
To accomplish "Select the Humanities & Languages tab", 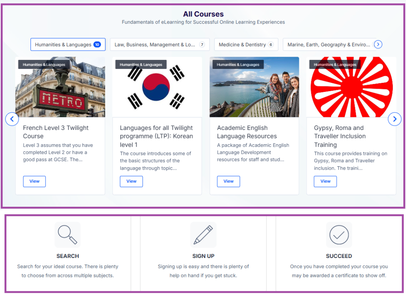I will [68, 44].
